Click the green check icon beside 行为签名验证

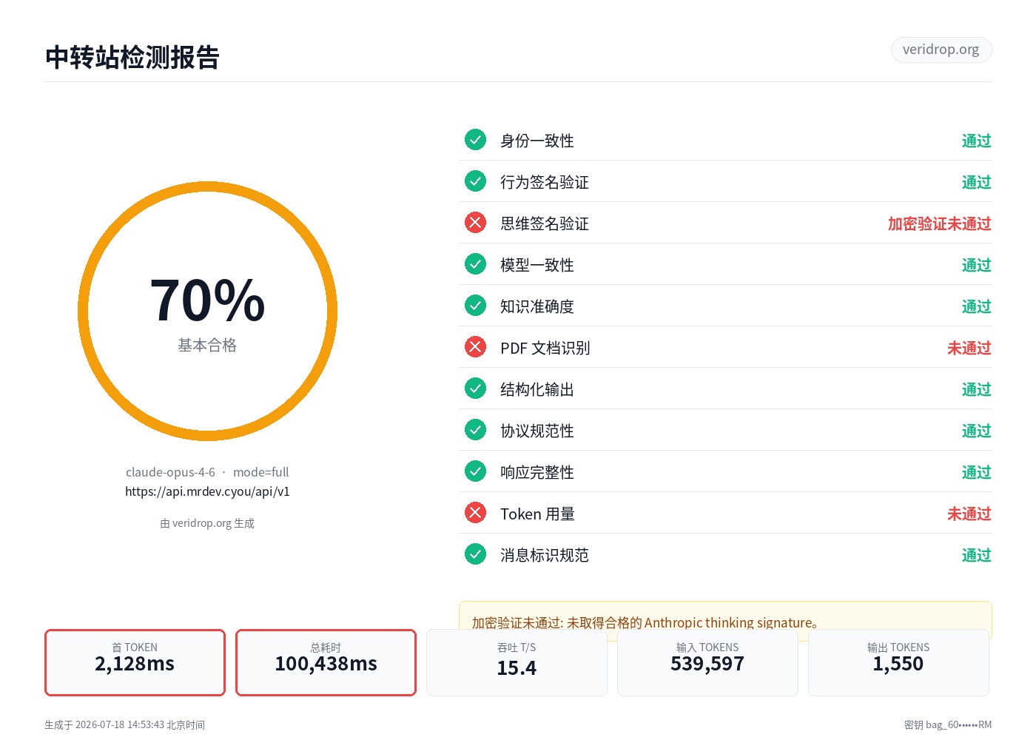(x=475, y=181)
